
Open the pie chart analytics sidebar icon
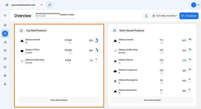[x=5, y=25]
